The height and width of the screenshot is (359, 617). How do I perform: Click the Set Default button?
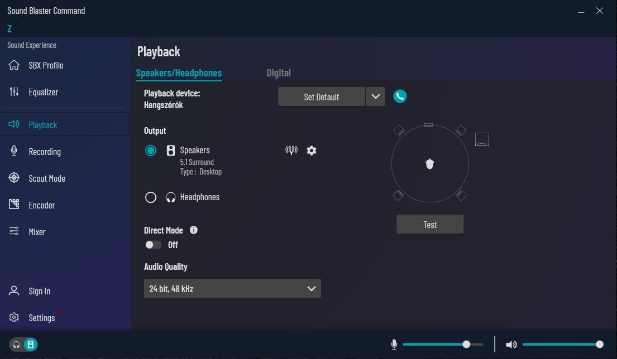point(322,96)
